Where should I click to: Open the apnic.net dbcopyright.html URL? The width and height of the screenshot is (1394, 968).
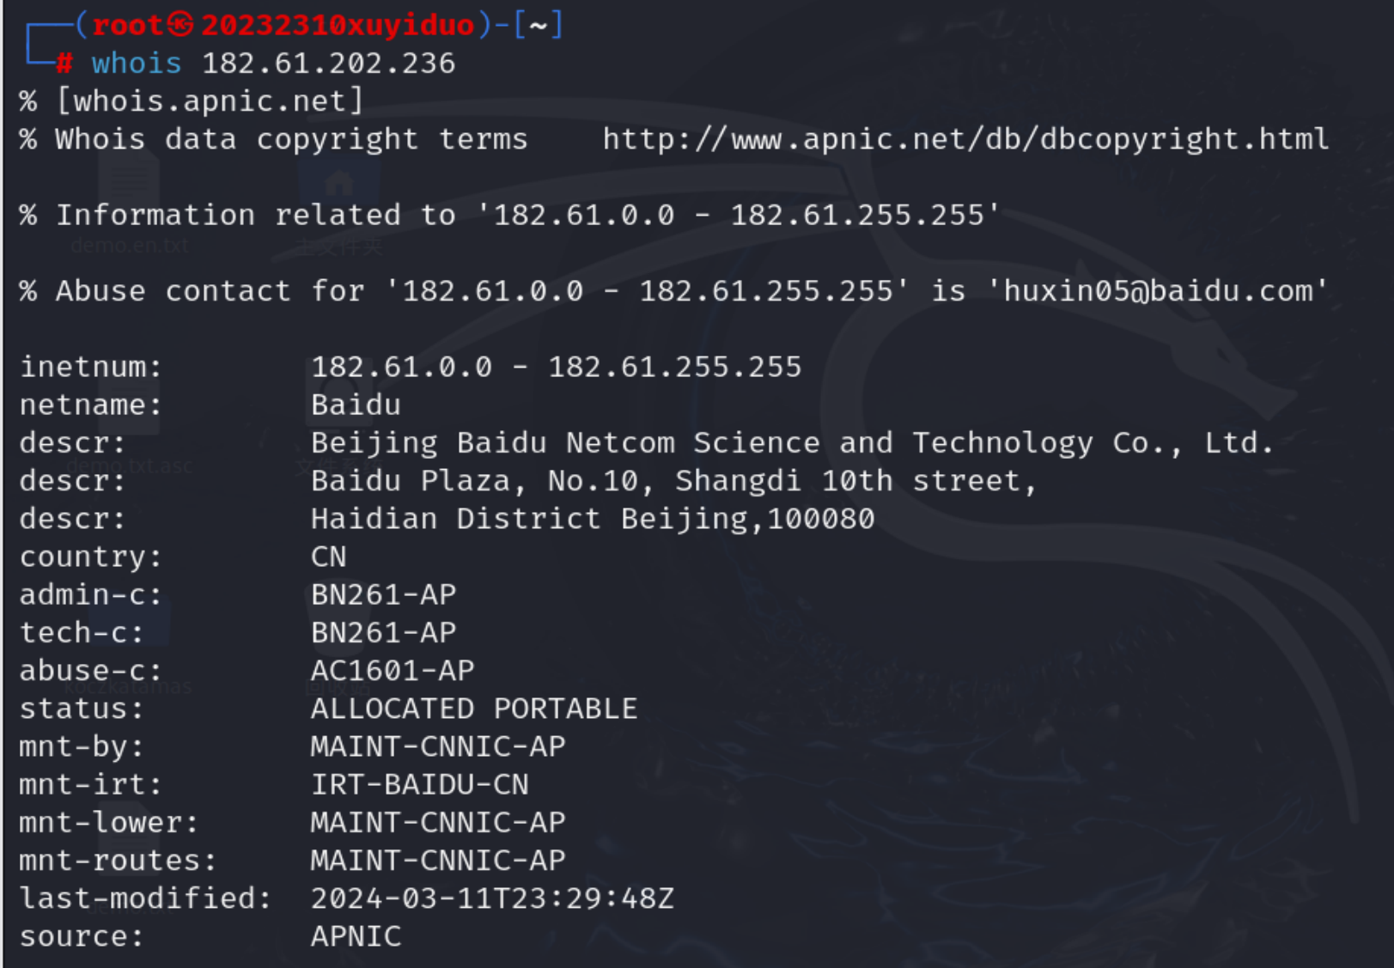pyautogui.click(x=965, y=139)
